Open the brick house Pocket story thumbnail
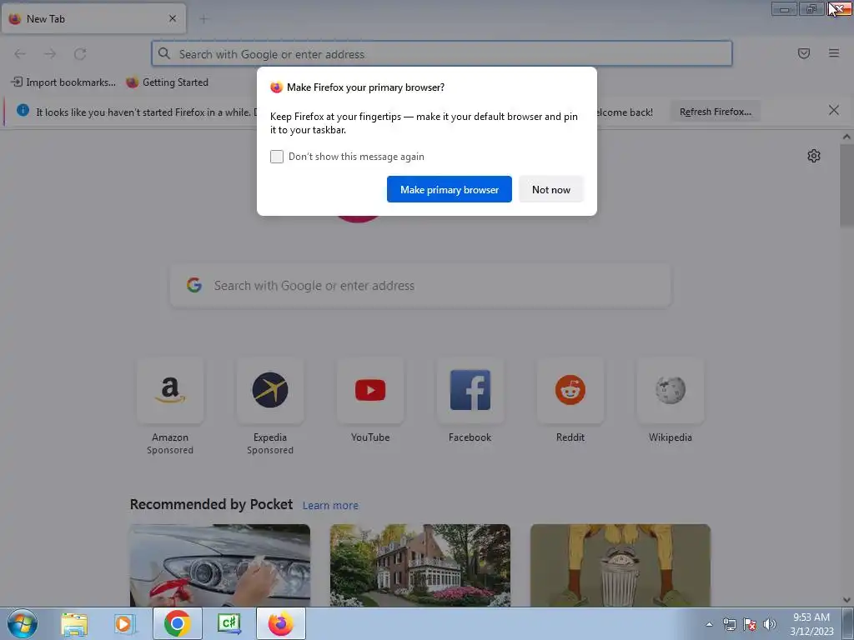Viewport: 854px width, 640px height. coord(420,566)
